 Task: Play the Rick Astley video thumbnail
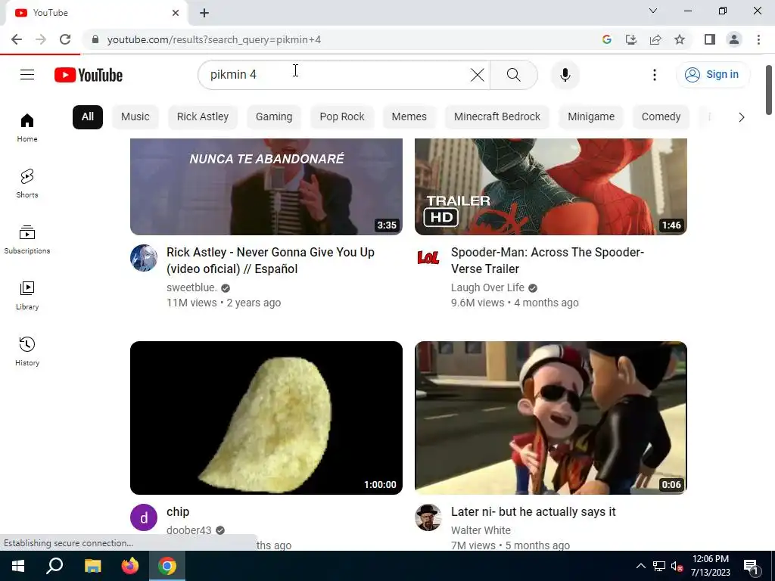point(266,187)
